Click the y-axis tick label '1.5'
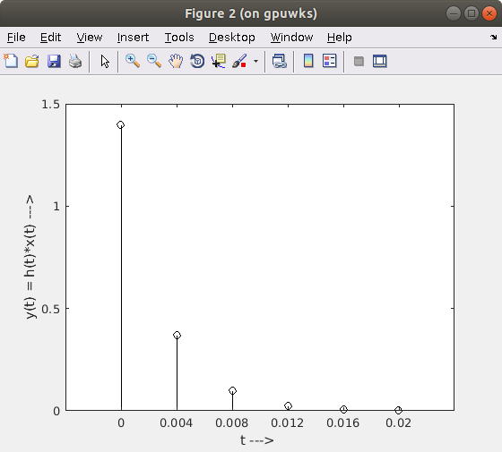This screenshot has width=502, height=452. (50, 104)
